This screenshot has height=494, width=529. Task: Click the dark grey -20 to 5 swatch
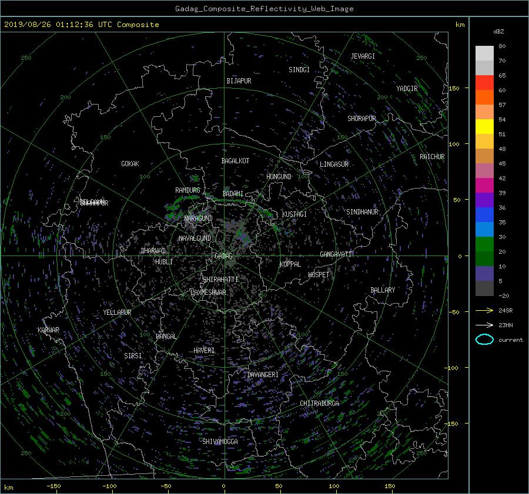pos(484,288)
